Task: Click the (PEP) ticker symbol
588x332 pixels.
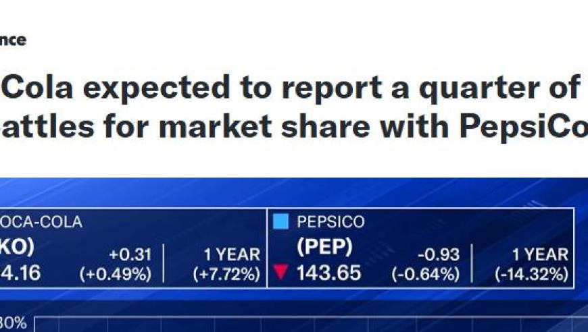Action: coord(324,247)
